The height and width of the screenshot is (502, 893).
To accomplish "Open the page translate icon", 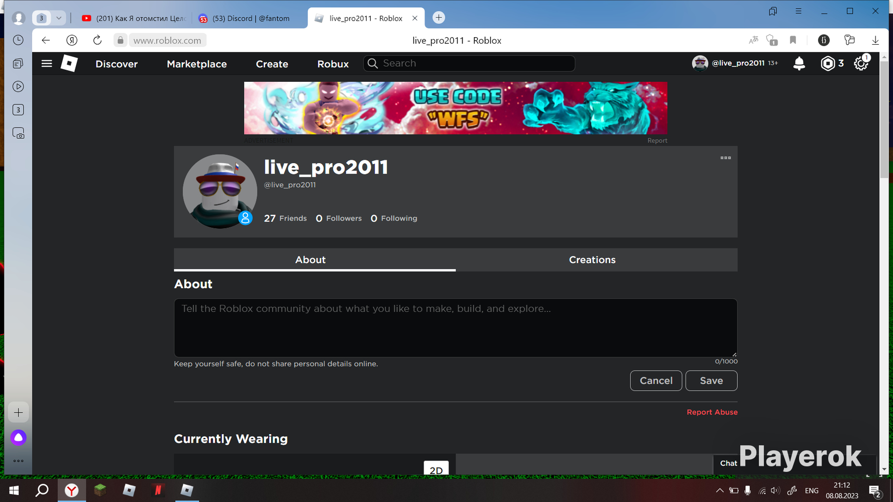I will 753,40.
